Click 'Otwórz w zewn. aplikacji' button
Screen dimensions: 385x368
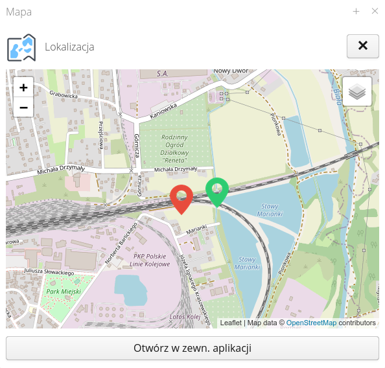(192, 348)
